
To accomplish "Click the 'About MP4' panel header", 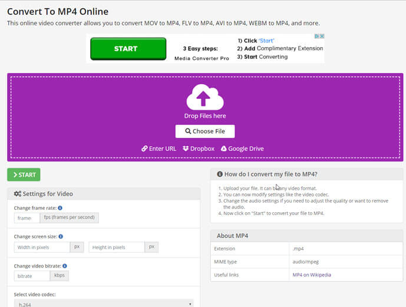I will coord(307,236).
